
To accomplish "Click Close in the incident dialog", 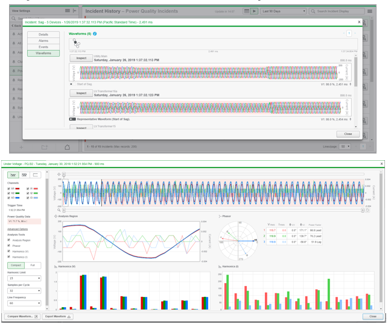I will click(348, 134).
